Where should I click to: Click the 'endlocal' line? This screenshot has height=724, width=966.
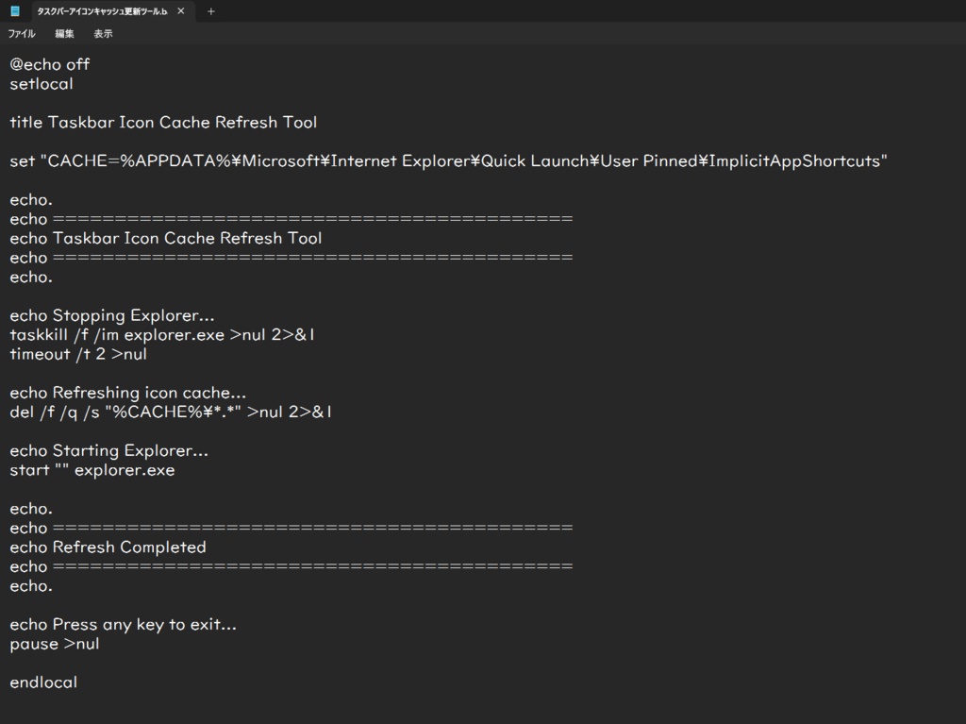[43, 682]
